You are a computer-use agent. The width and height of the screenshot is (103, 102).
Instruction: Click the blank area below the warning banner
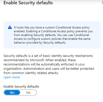(x=52, y=51)
